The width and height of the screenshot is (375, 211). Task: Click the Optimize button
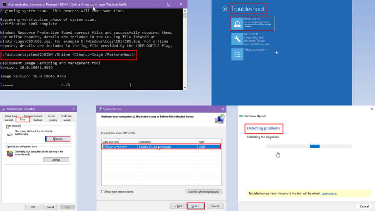[56, 160]
